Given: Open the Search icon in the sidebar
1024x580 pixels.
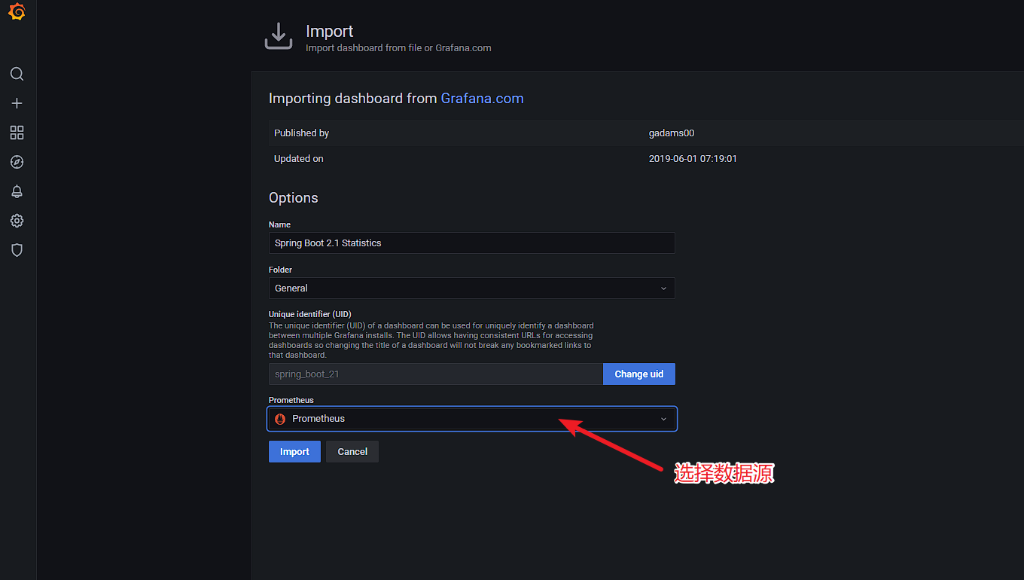Looking at the screenshot, I should click(x=17, y=74).
